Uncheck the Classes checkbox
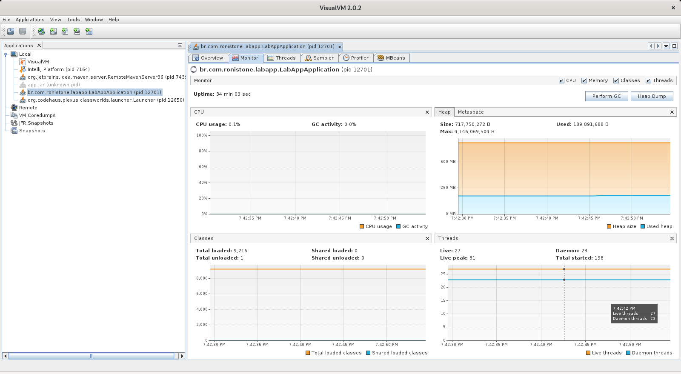The width and height of the screenshot is (681, 374). point(616,81)
